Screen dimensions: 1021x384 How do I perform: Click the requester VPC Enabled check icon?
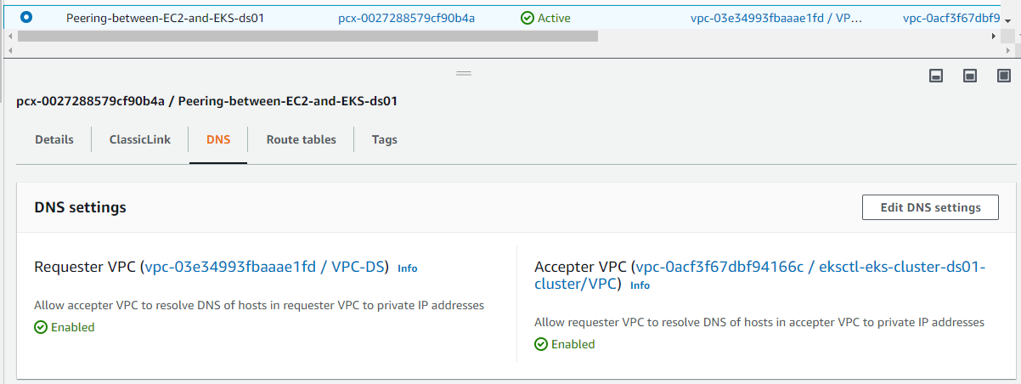[x=41, y=327]
